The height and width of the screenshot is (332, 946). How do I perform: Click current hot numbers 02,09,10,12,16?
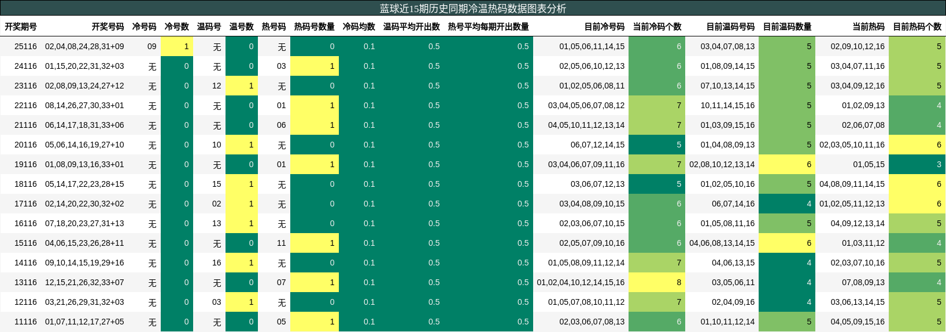pos(858,46)
